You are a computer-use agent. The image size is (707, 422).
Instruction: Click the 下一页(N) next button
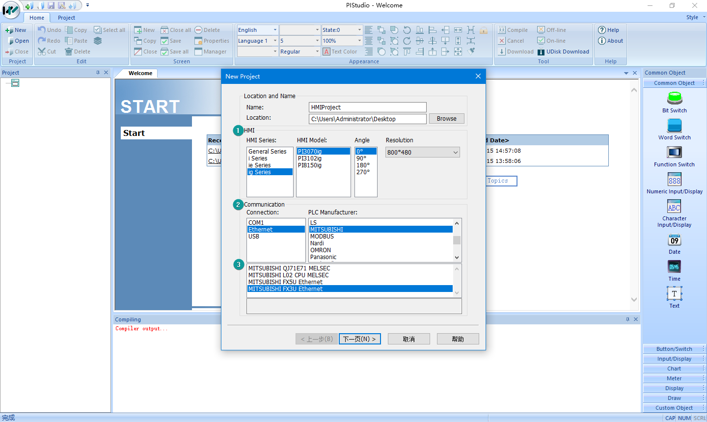coord(359,339)
